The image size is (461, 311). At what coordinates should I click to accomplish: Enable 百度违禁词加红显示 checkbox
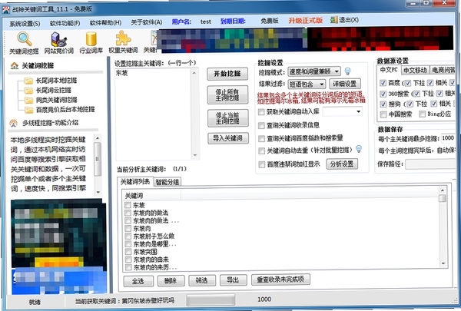[x=261, y=164]
